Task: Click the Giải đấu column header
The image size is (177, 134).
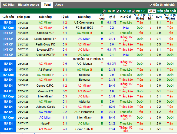Action: pyautogui.click(x=8, y=17)
